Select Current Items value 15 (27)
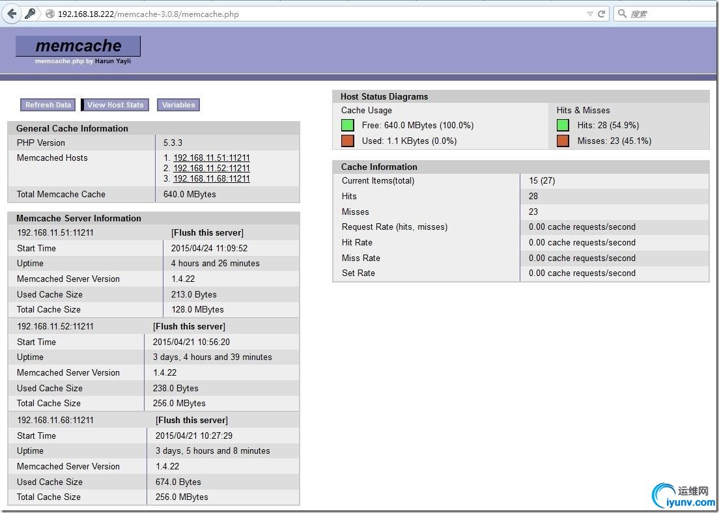 [542, 181]
